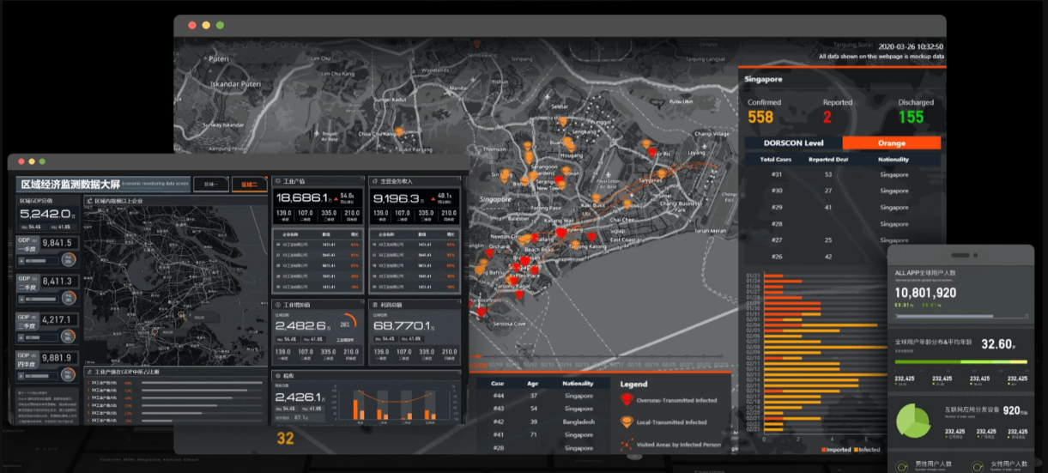1048x473 pixels.
Task: Click the orange map marker near Choa Chu Kang
Action: click(x=398, y=132)
